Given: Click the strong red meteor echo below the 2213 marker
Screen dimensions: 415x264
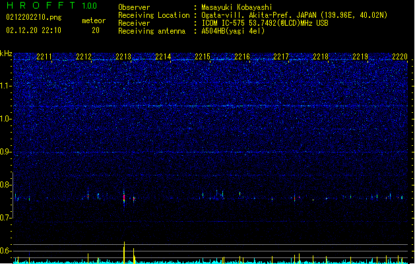Looking at the screenshot, I should click(124, 198).
